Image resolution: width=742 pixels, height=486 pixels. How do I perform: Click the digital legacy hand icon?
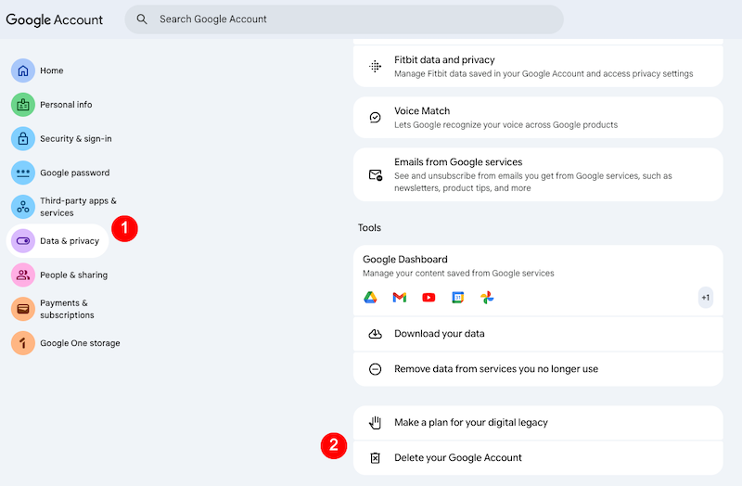pyautogui.click(x=376, y=423)
